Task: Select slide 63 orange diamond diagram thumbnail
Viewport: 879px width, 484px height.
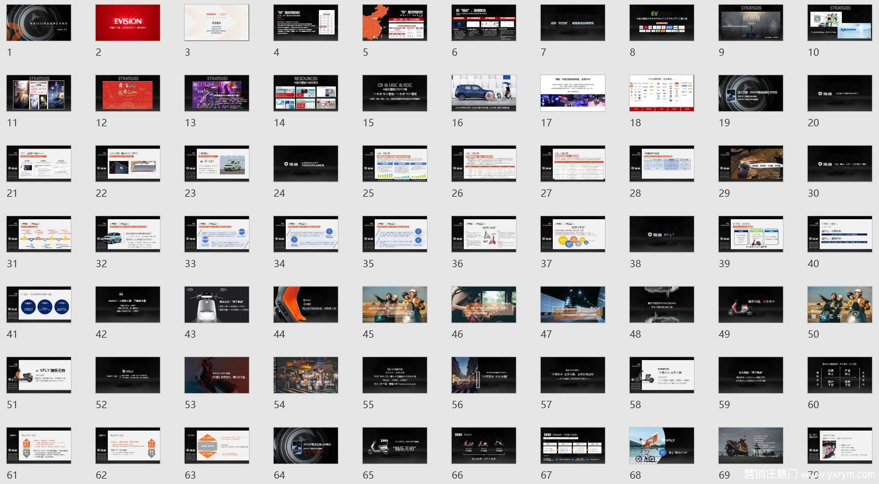Action: click(217, 446)
